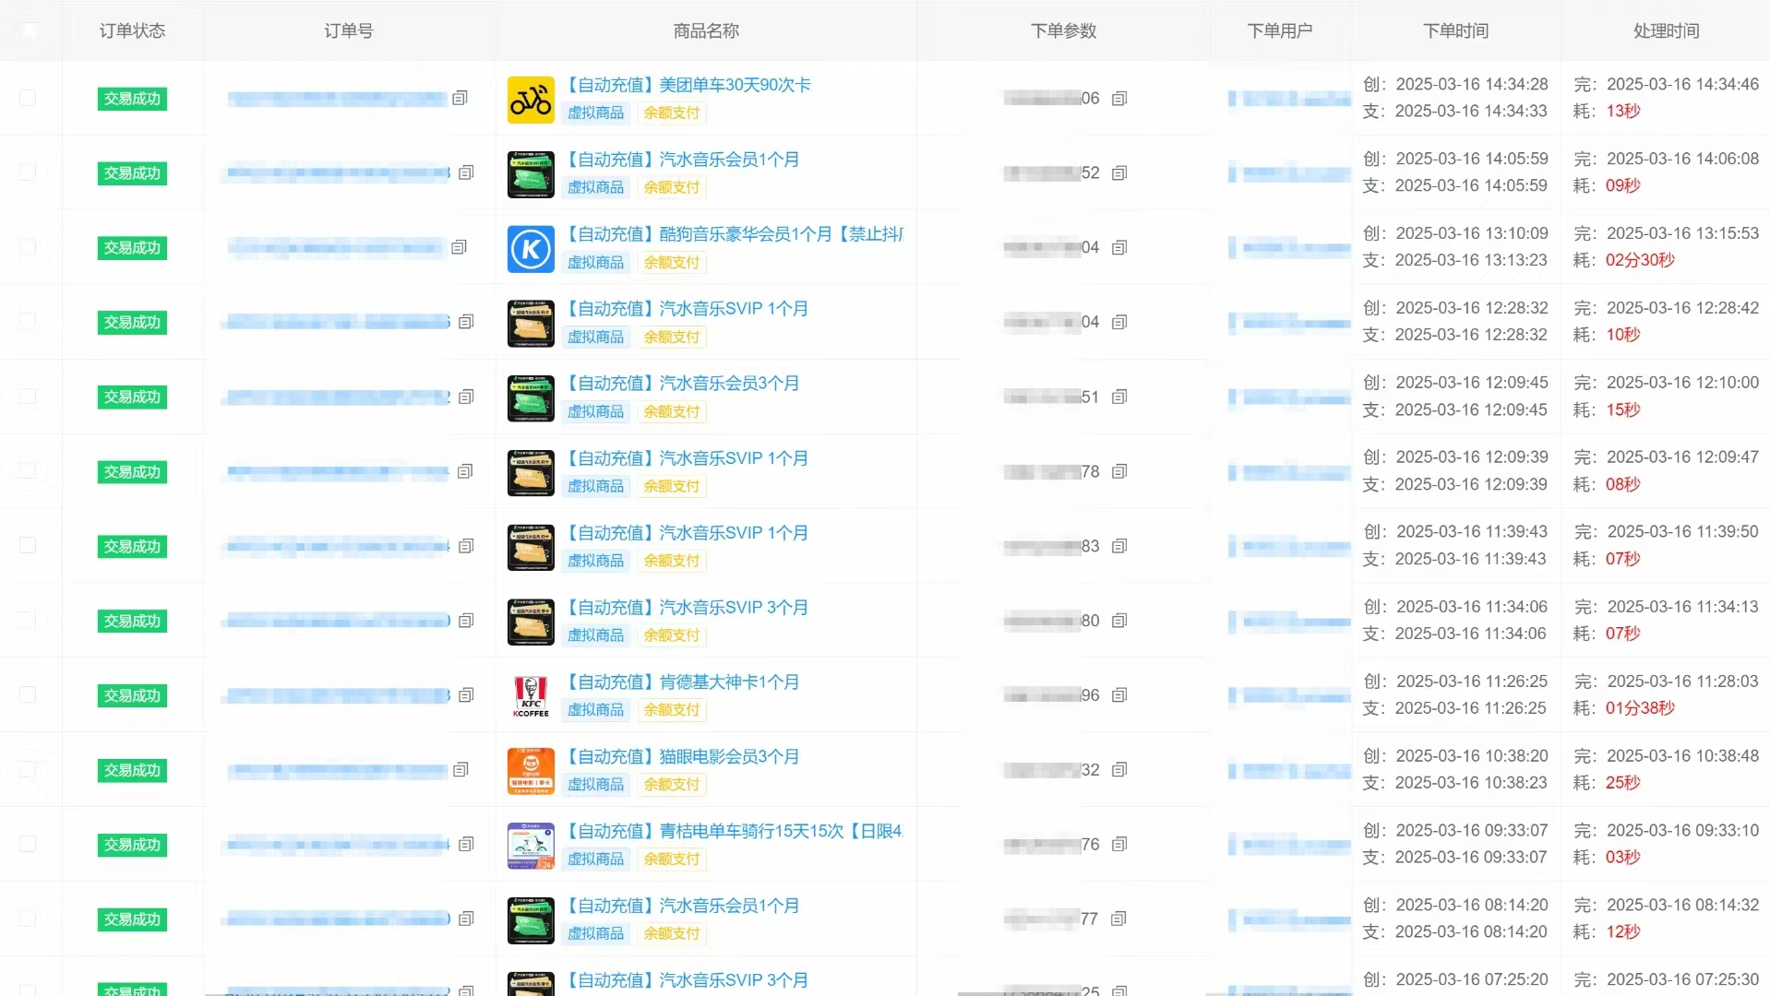Copy order parameter ending in 32
Image resolution: width=1770 pixels, height=996 pixels.
[1119, 770]
